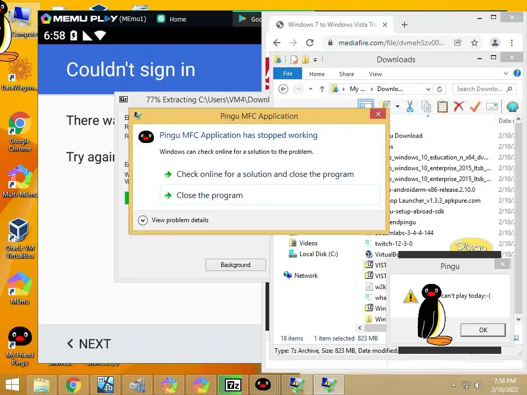Image resolution: width=527 pixels, height=395 pixels.
Task: Select Windows 7 to Windows Vista Chrome tab
Action: coord(332,25)
